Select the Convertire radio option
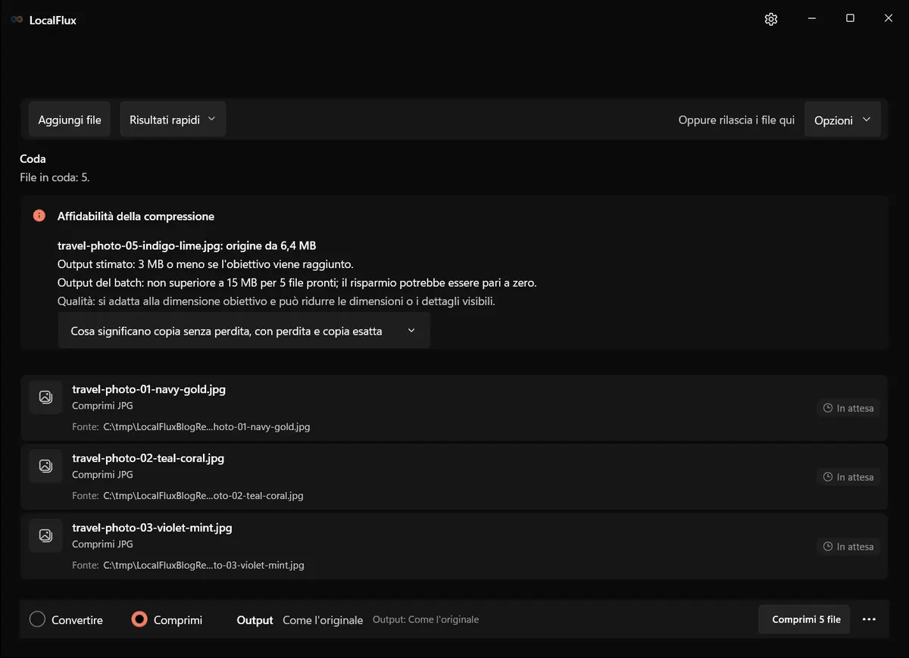The width and height of the screenshot is (909, 658). pos(66,619)
